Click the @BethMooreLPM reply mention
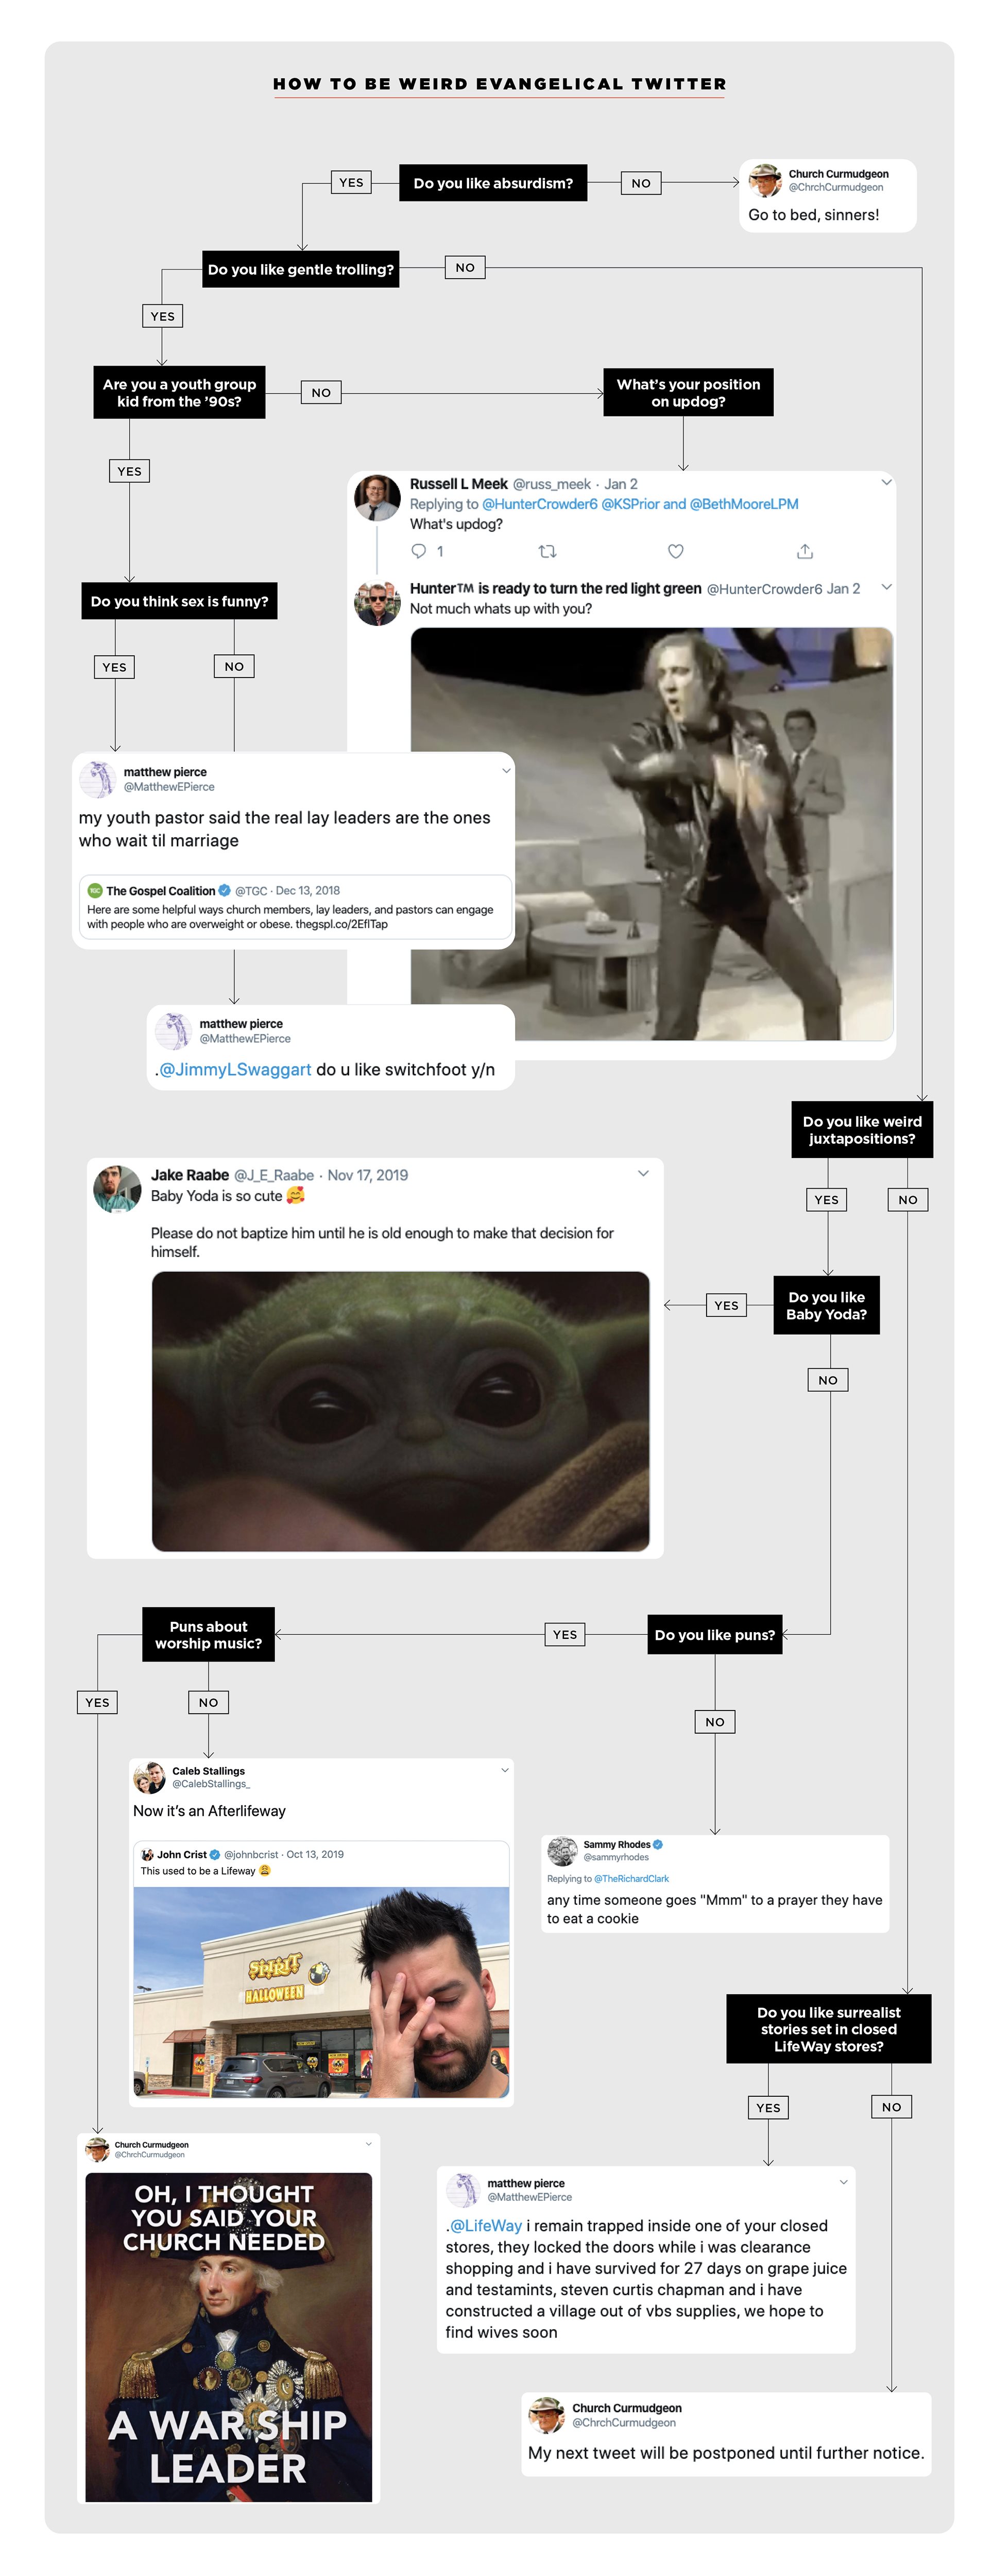Viewport: 993px width, 2576px height. 744,504
